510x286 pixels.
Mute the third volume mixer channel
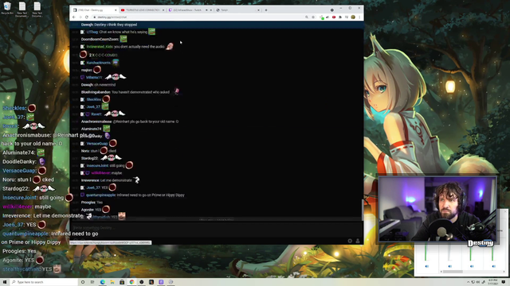pyautogui.click(x=472, y=266)
